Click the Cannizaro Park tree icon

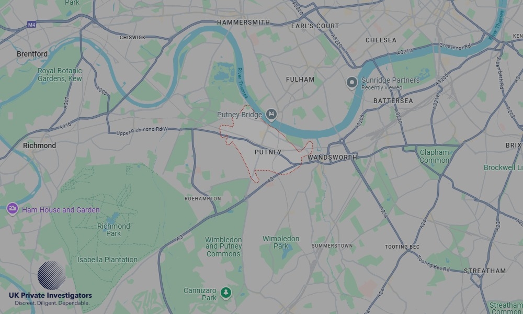coord(226,293)
